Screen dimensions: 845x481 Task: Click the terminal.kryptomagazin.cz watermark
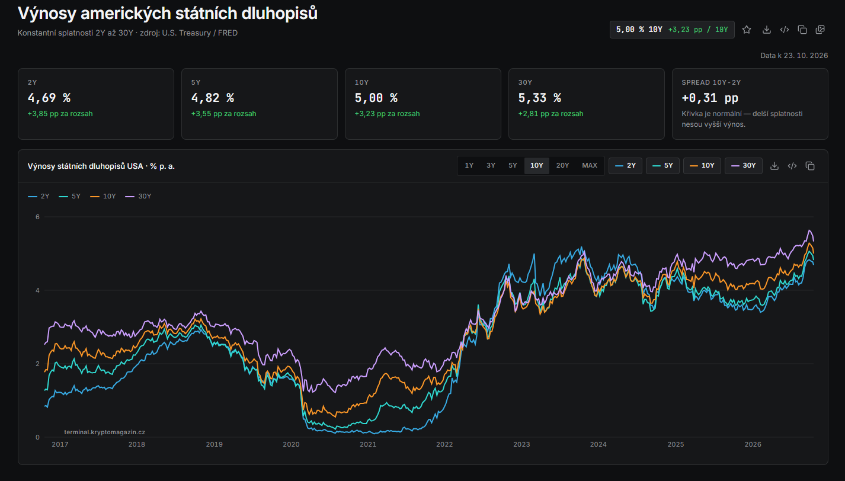point(104,432)
